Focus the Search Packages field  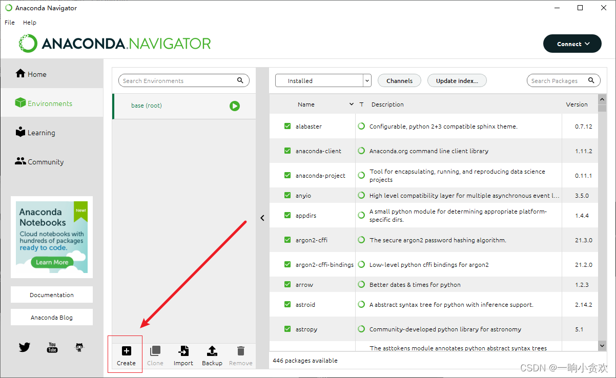pyautogui.click(x=564, y=80)
